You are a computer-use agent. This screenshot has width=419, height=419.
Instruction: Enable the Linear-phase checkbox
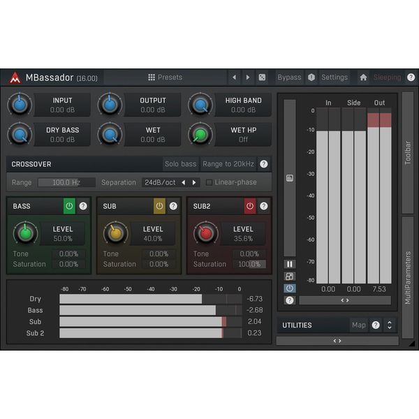[209, 182]
